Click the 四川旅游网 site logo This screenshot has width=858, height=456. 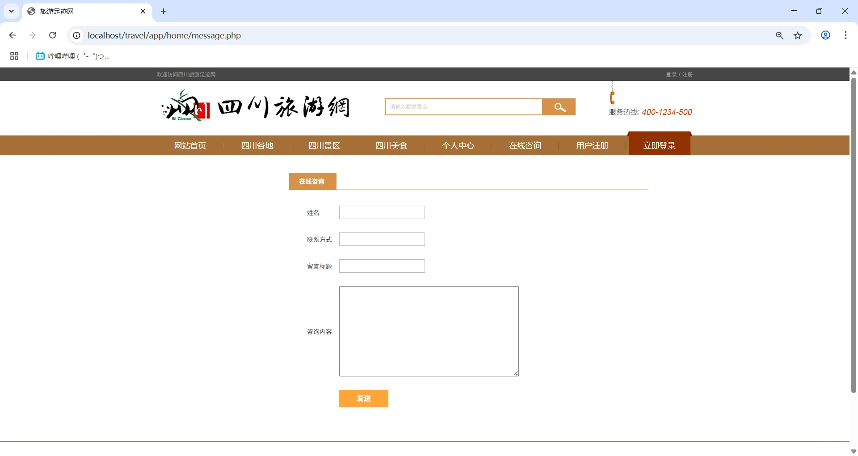tap(255, 106)
